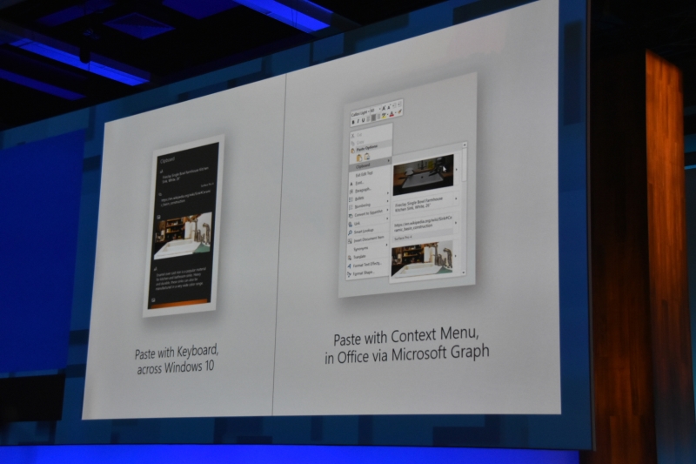Choose Translate in the context menu
This screenshot has height=464, width=696.
pyautogui.click(x=360, y=256)
